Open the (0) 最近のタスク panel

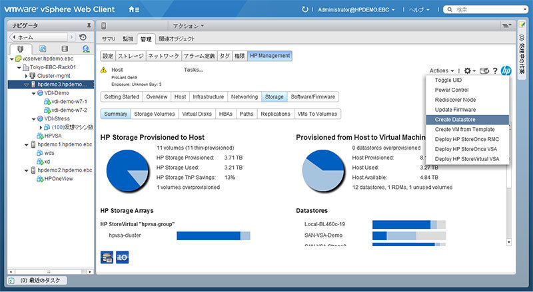pyautogui.click(x=37, y=281)
